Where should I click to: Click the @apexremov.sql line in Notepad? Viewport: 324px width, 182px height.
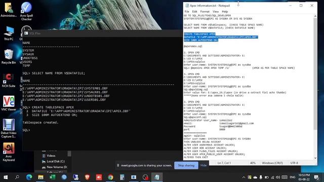(x=193, y=46)
